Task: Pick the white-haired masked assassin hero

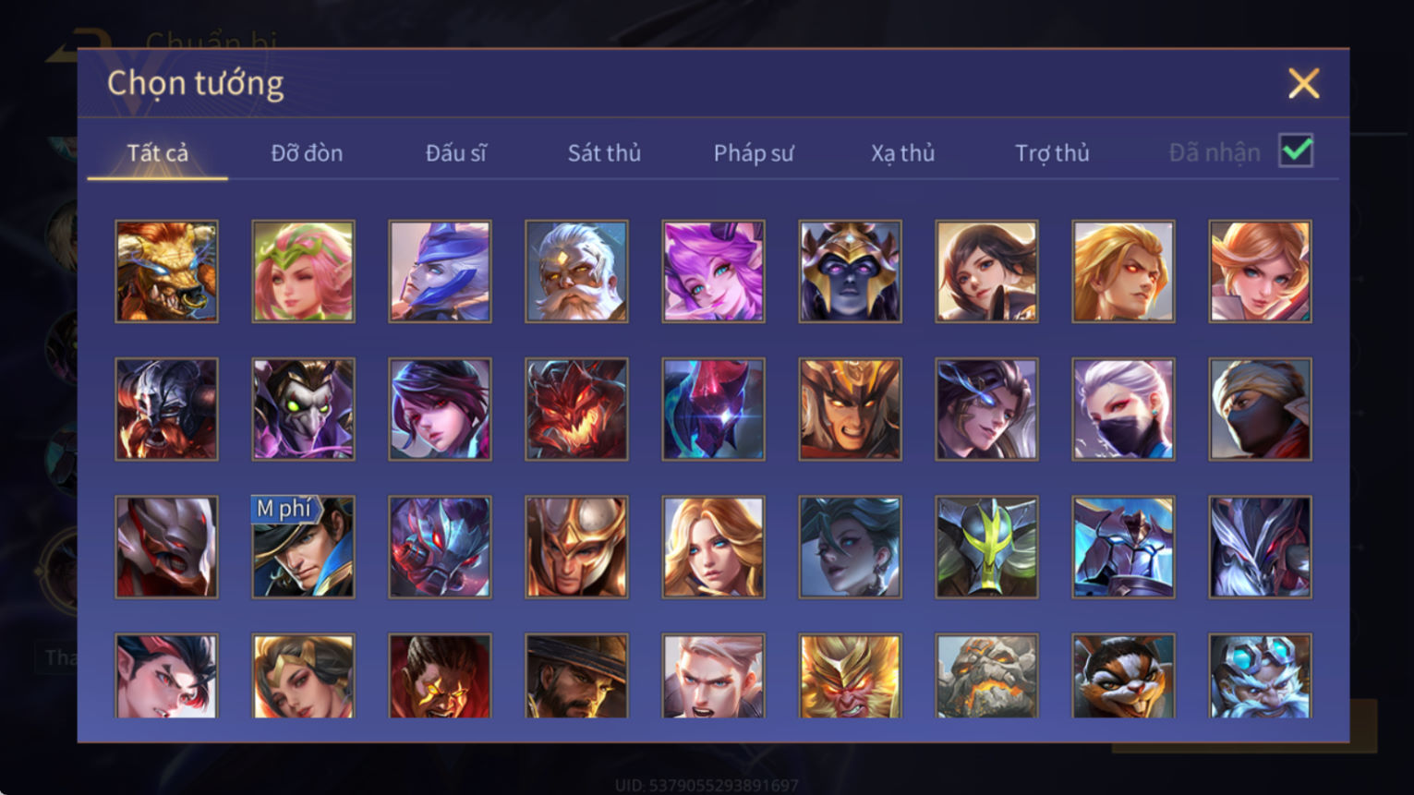Action: [1123, 409]
